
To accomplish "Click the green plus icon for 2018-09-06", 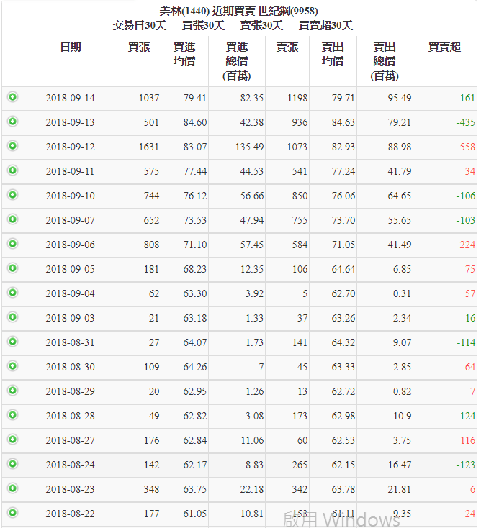I will pos(12,244).
